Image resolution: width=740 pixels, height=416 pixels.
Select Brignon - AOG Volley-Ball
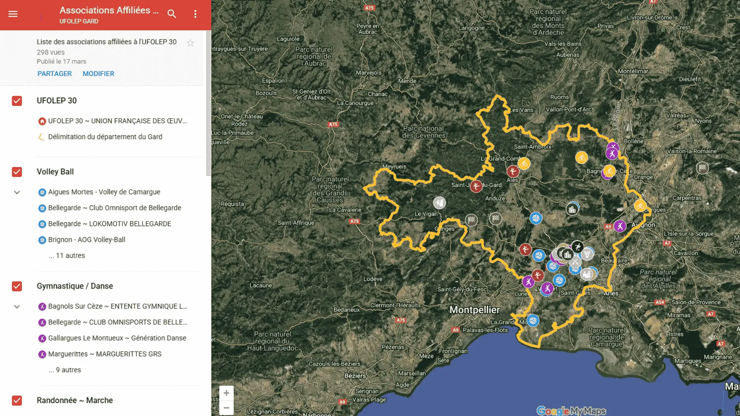[x=87, y=240]
